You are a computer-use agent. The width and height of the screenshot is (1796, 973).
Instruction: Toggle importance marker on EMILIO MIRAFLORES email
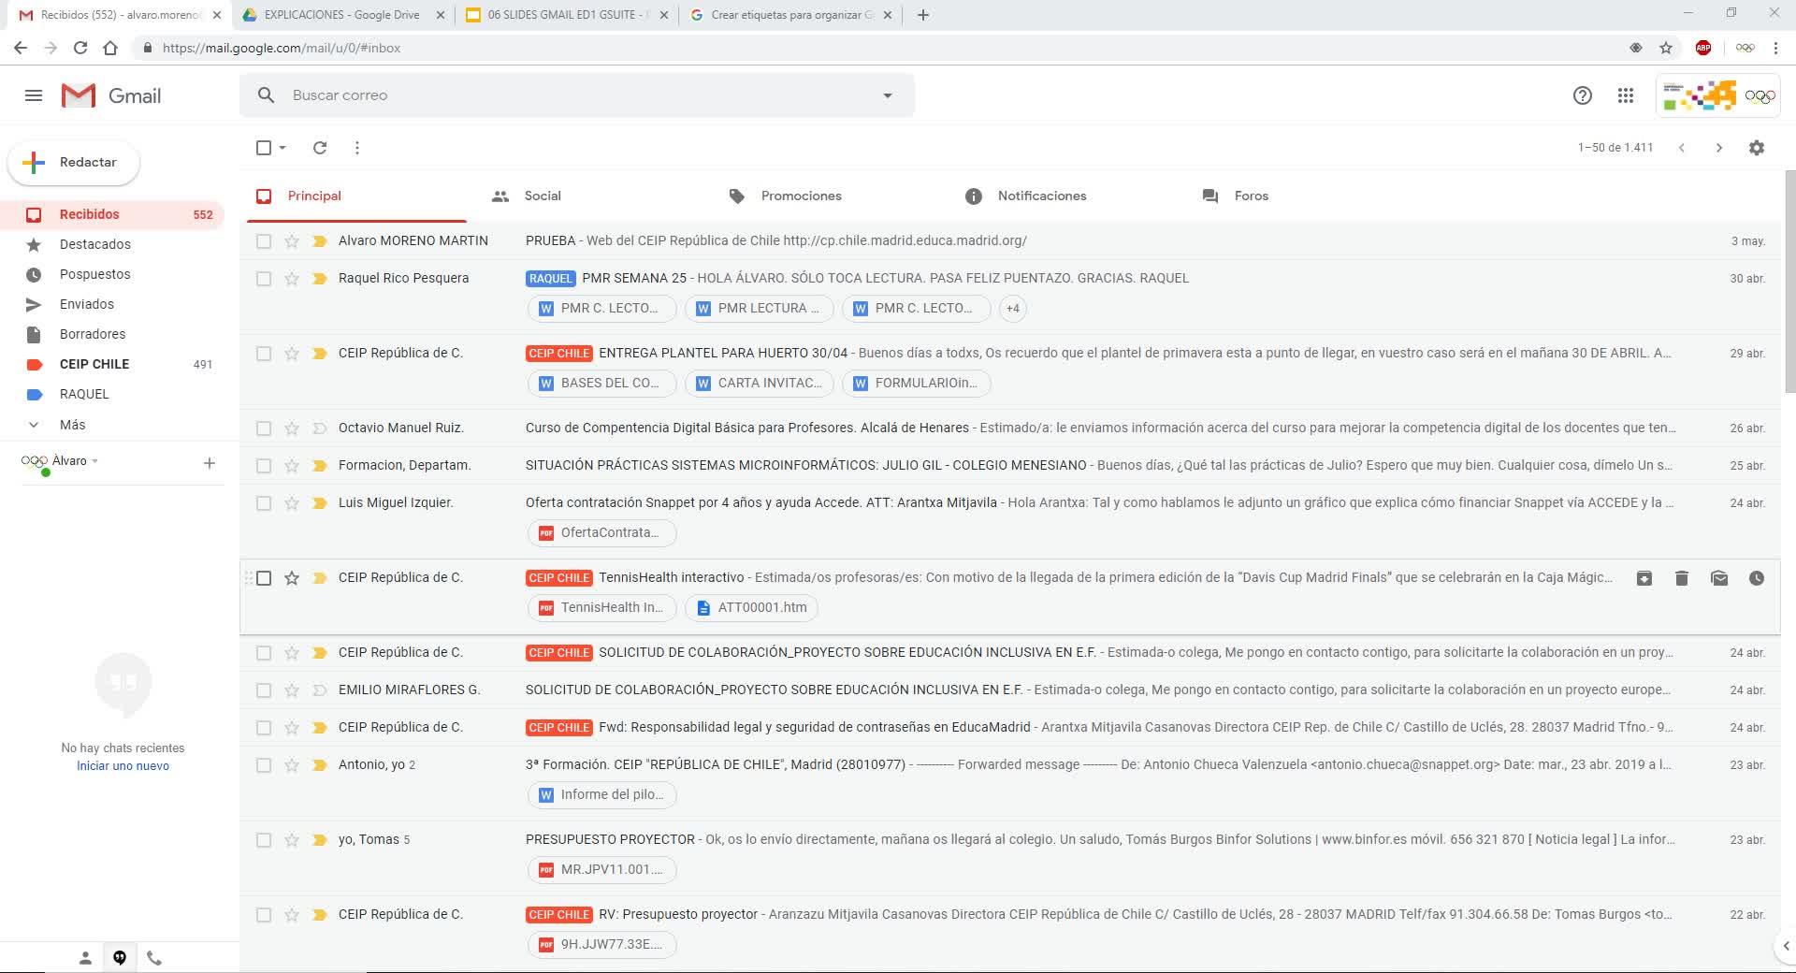coord(319,690)
